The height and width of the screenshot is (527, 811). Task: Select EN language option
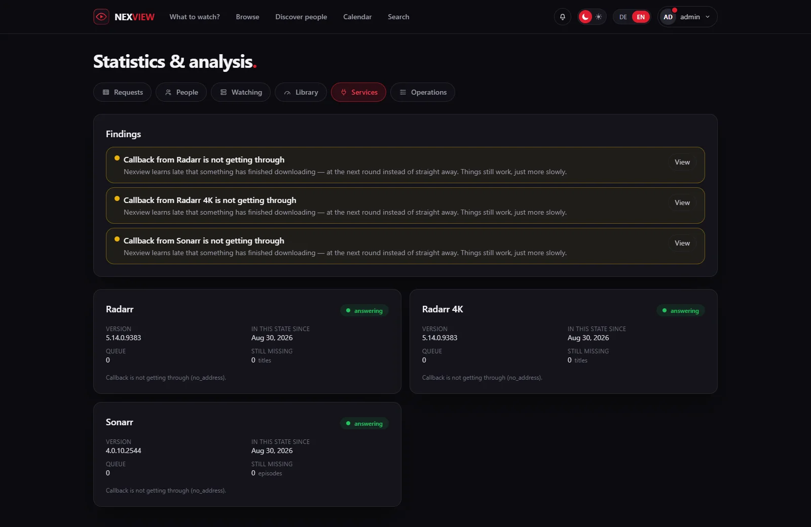(641, 17)
